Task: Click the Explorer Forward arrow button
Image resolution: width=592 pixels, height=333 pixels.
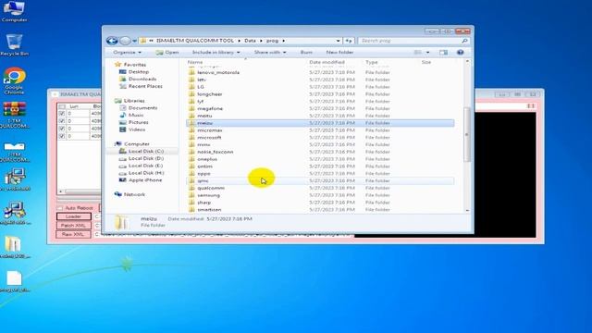Action: click(125, 41)
